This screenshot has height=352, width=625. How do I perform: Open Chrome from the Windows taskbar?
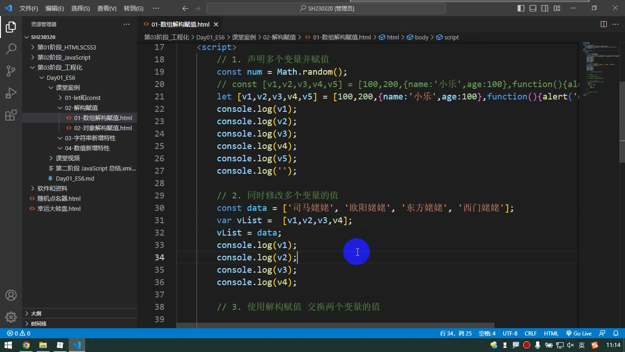(26, 345)
